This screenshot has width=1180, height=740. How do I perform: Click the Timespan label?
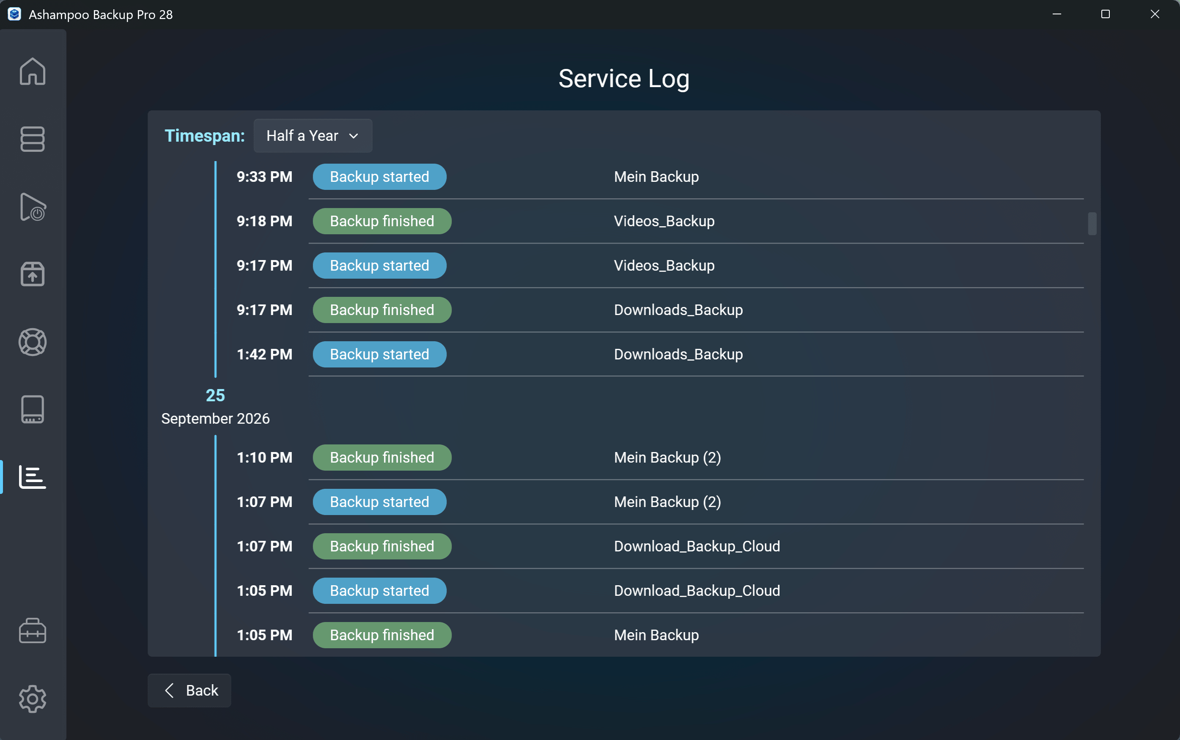[x=205, y=136]
